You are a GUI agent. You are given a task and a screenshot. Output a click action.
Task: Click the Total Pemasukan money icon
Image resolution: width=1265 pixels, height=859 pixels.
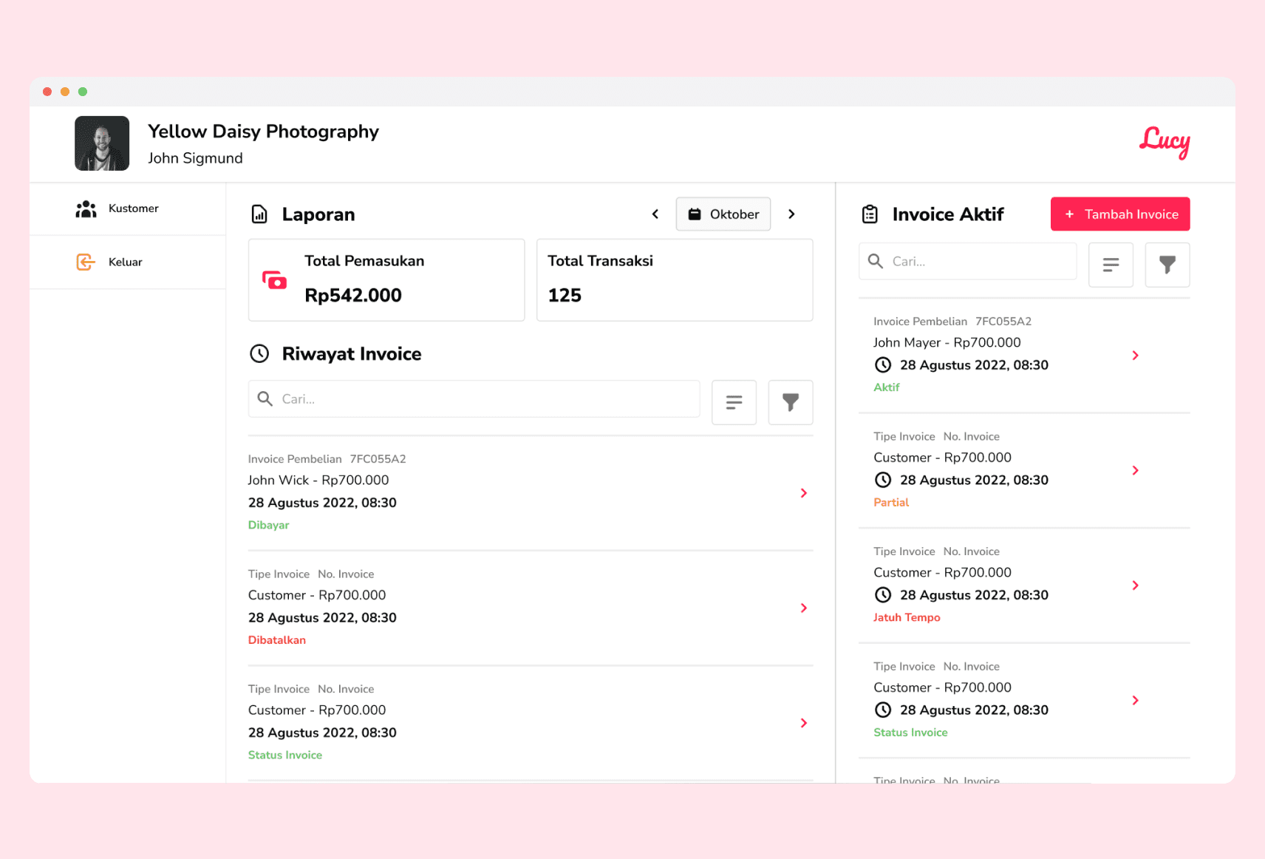pos(274,280)
